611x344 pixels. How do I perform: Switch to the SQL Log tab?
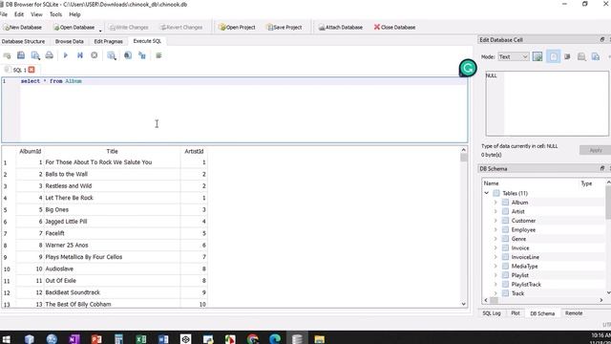tap(492, 313)
